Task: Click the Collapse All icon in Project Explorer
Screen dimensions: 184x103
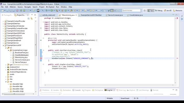Action: [x=28, y=18]
